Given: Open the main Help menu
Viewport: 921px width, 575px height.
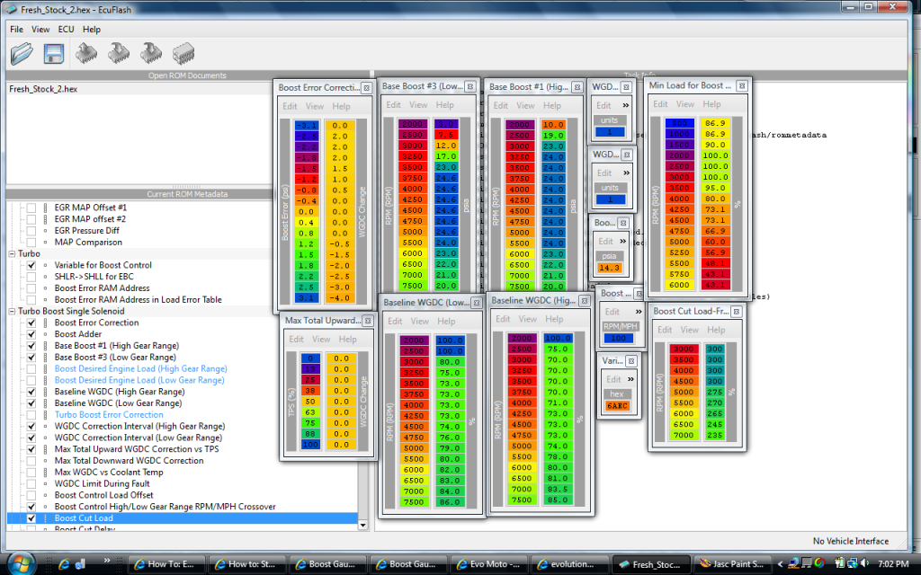Looking at the screenshot, I should pos(92,30).
